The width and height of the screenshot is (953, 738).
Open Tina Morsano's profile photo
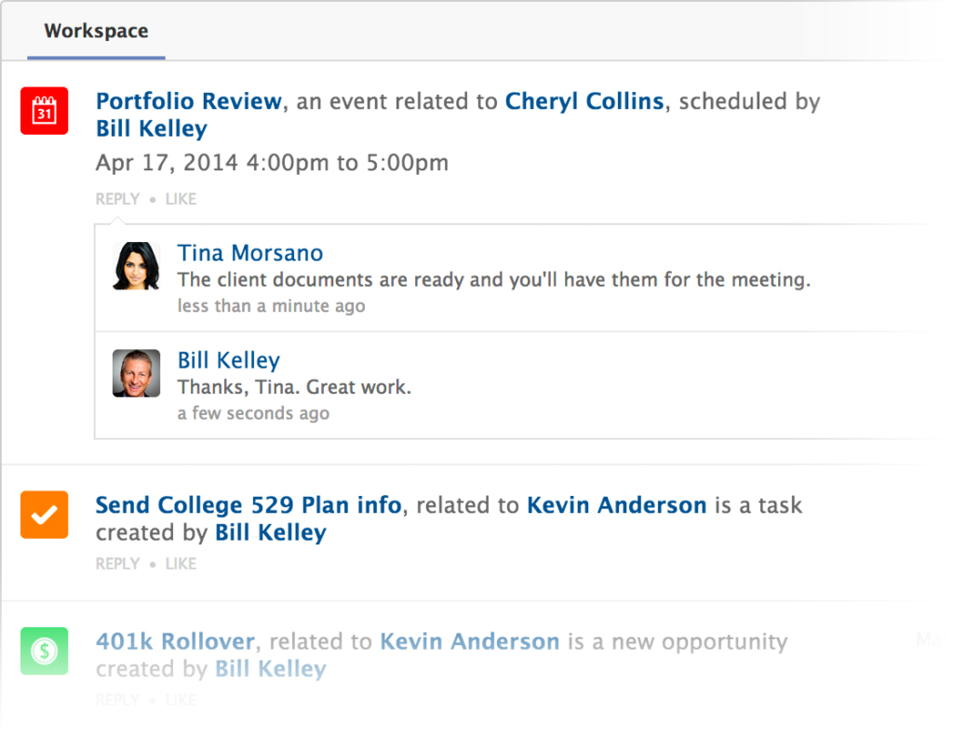(x=137, y=265)
